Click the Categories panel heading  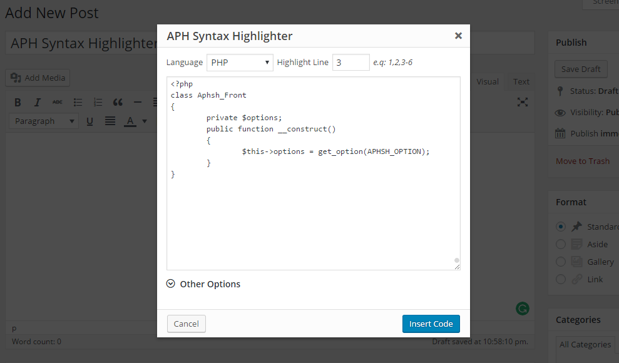[578, 320]
